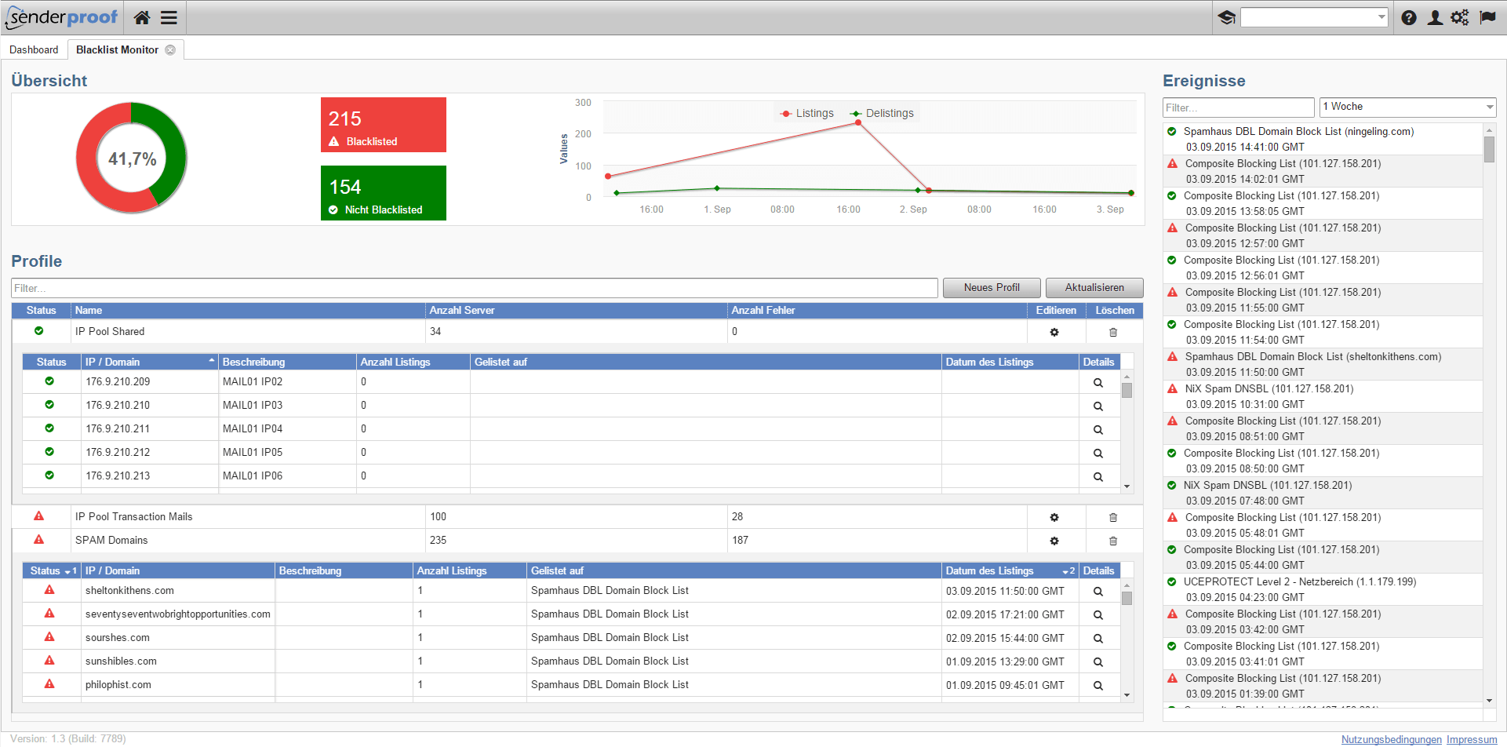Switch to the Dashboard tab
The image size is (1507, 747).
(x=34, y=49)
